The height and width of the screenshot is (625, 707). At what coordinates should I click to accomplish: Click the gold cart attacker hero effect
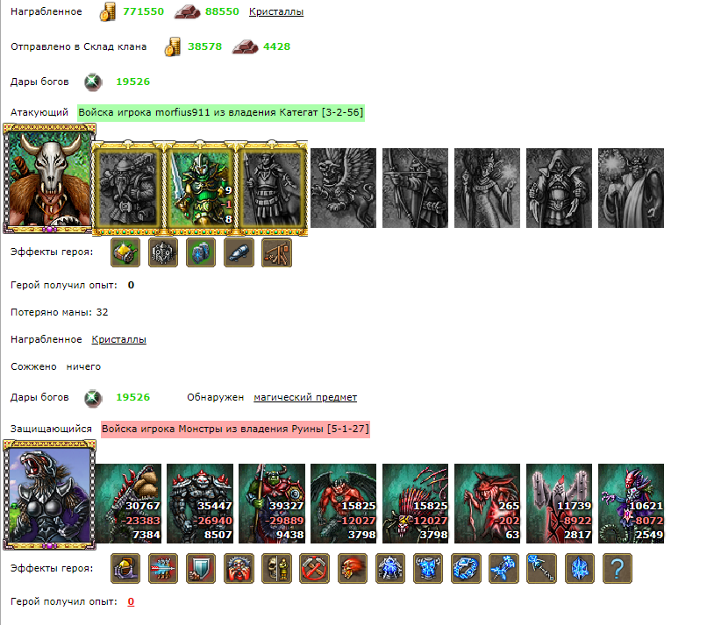pos(125,252)
